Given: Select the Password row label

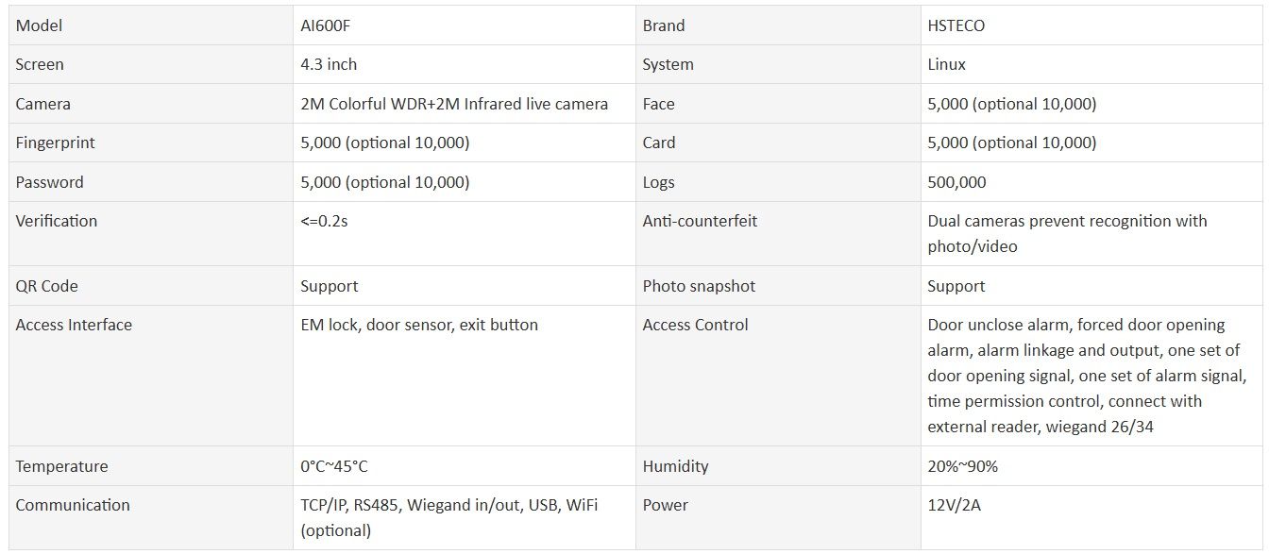Looking at the screenshot, I should pyautogui.click(x=50, y=182).
